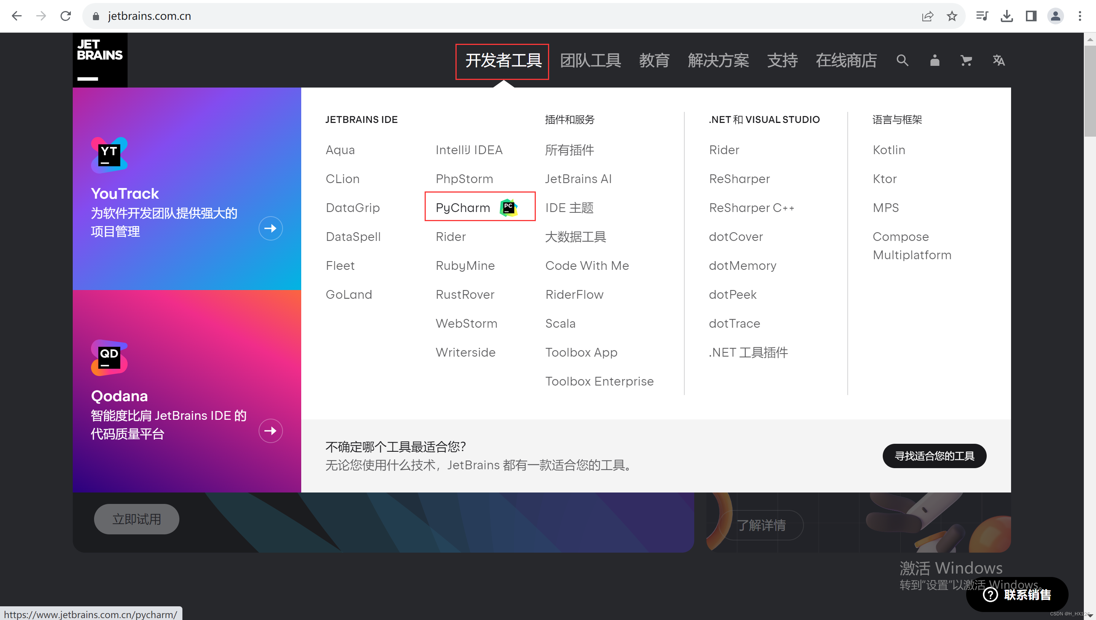The image size is (1096, 620).
Task: Click the YouTrack arrow circle icon
Action: pyautogui.click(x=270, y=228)
